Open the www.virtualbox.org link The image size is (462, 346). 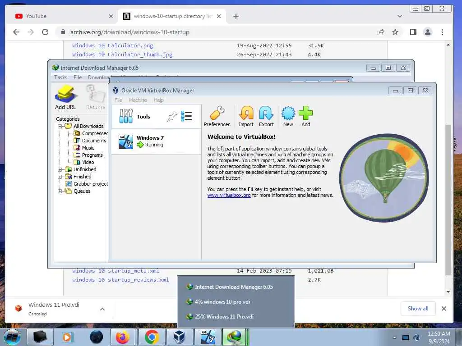coord(229,195)
